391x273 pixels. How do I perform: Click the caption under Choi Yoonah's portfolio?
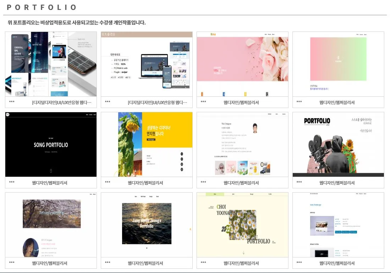(x=241, y=263)
